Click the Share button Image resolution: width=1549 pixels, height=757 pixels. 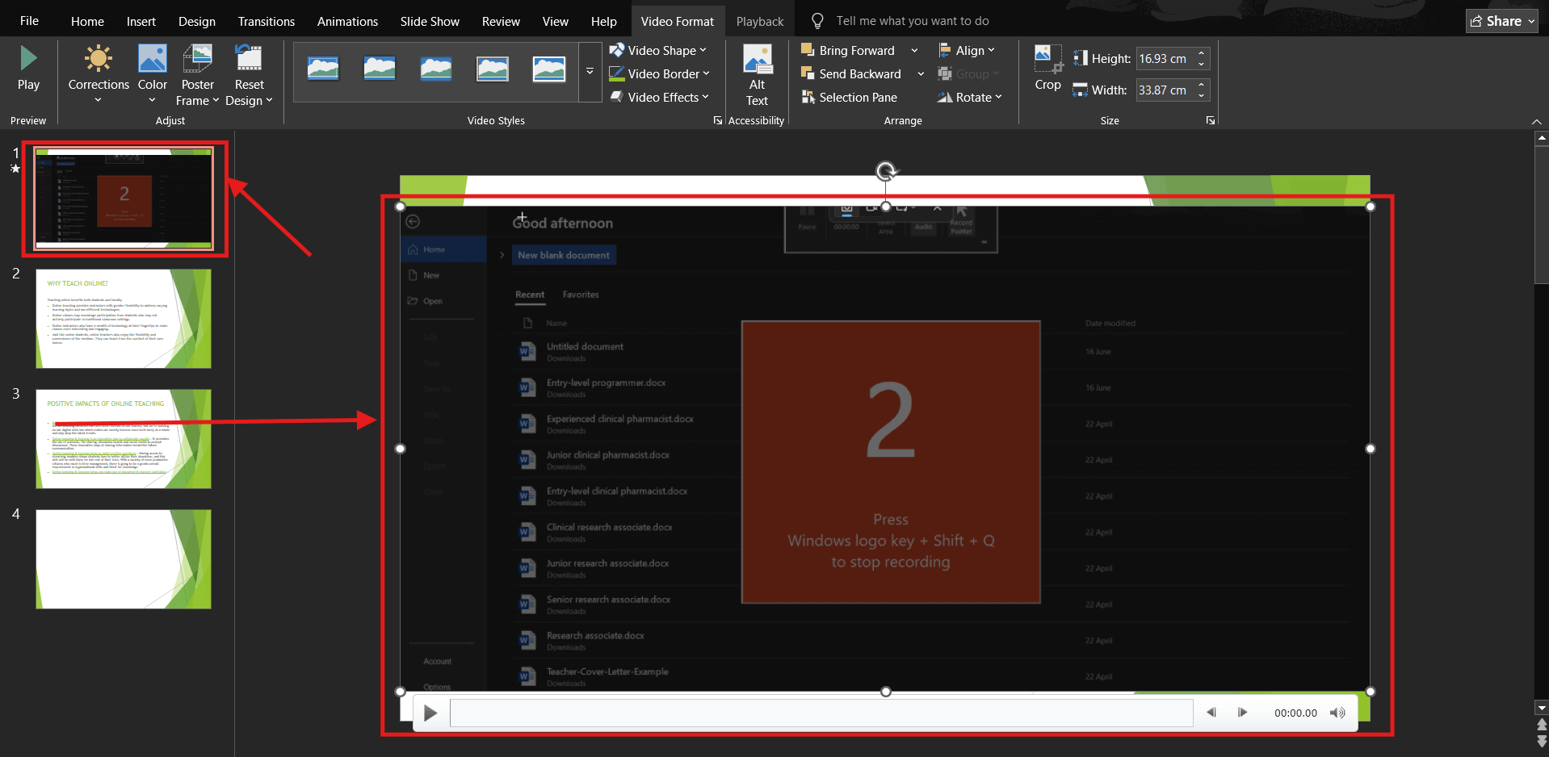pos(1500,20)
